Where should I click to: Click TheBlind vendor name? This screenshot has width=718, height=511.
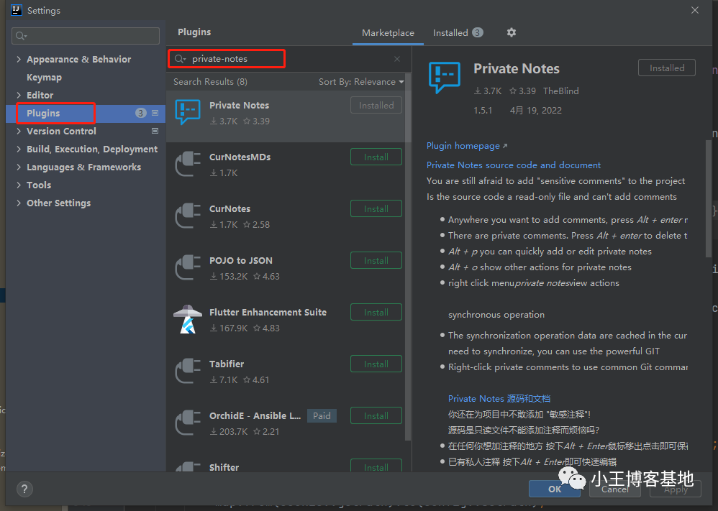click(561, 91)
